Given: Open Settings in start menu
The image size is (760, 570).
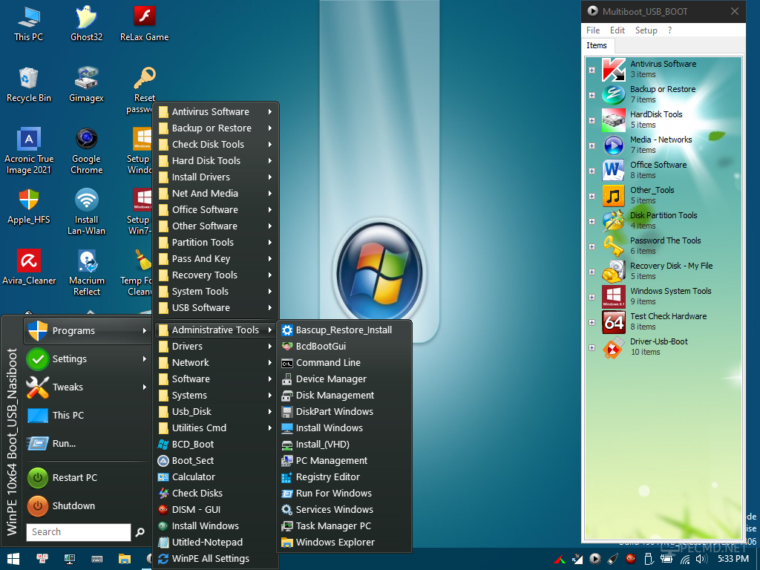Looking at the screenshot, I should [88, 359].
